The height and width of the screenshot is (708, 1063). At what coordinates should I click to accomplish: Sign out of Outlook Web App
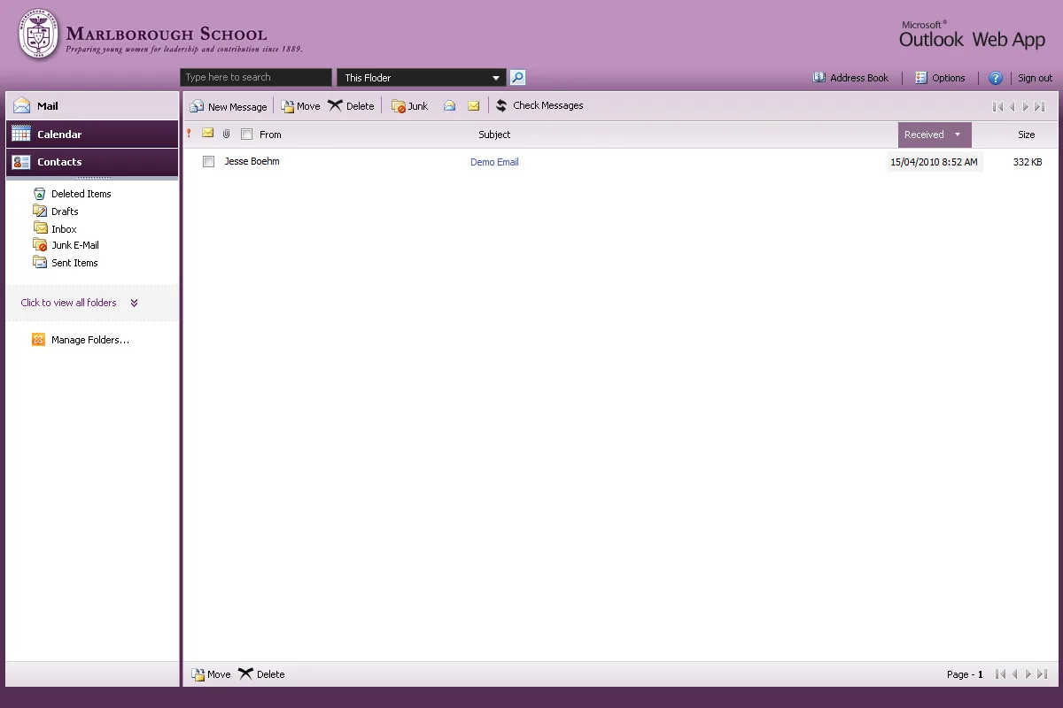click(x=1035, y=78)
